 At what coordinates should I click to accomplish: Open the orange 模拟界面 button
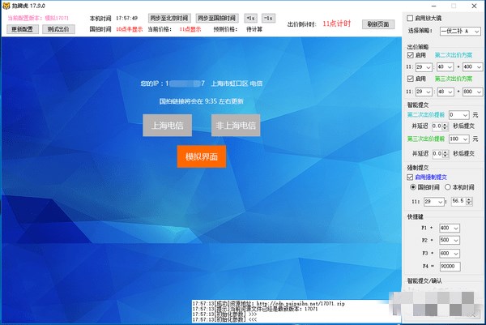coord(202,156)
